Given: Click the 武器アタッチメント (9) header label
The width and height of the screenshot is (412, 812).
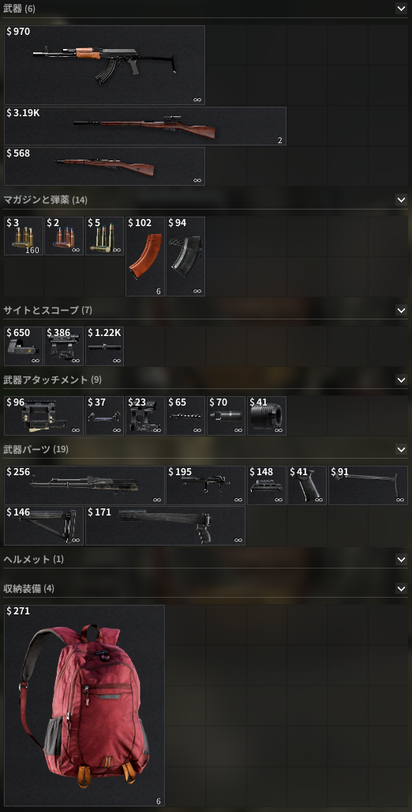Looking at the screenshot, I should (53, 380).
